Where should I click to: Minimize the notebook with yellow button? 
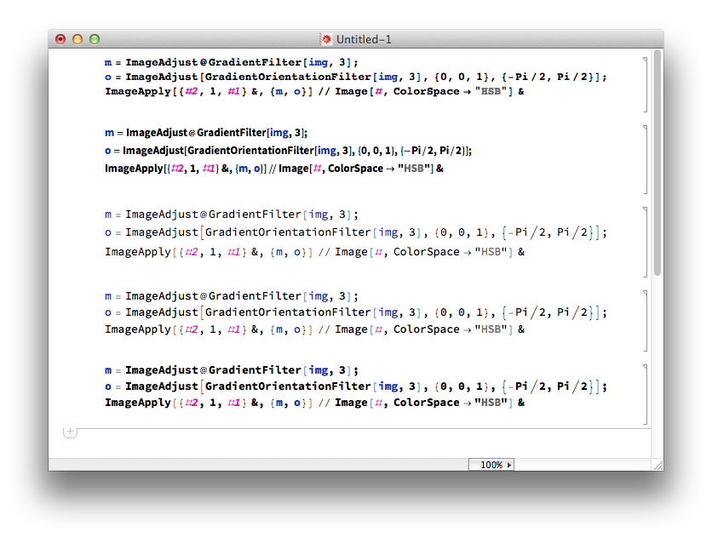pyautogui.click(x=78, y=39)
